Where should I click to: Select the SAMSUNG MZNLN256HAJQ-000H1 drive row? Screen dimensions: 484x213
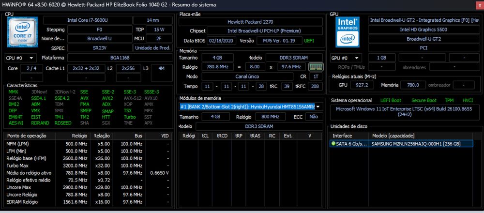click(x=401, y=144)
